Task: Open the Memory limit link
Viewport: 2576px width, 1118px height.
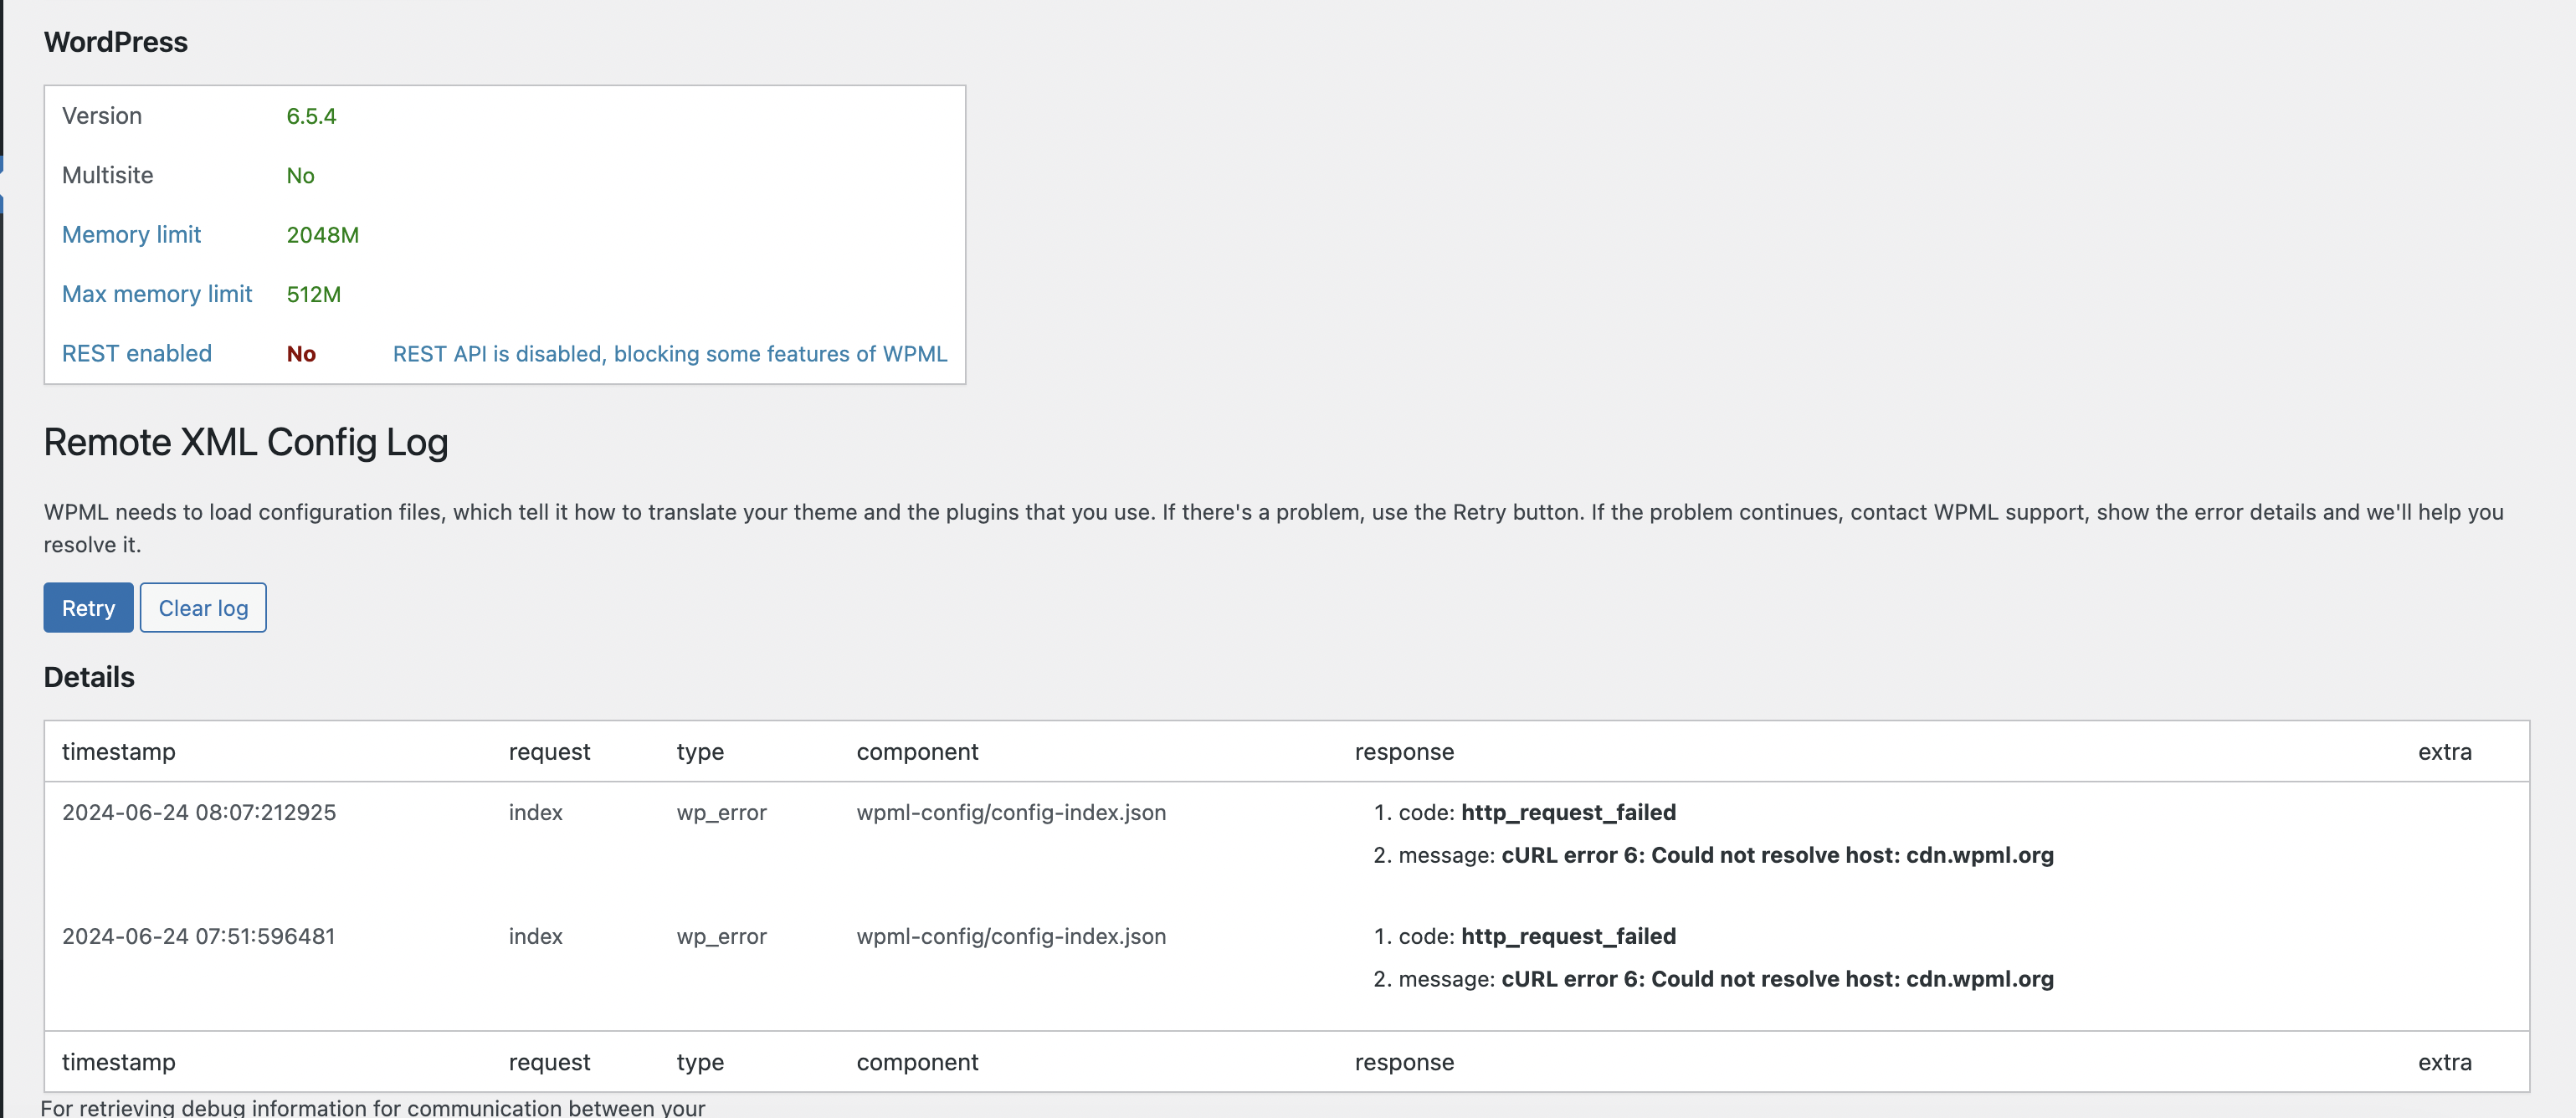Action: (131, 234)
